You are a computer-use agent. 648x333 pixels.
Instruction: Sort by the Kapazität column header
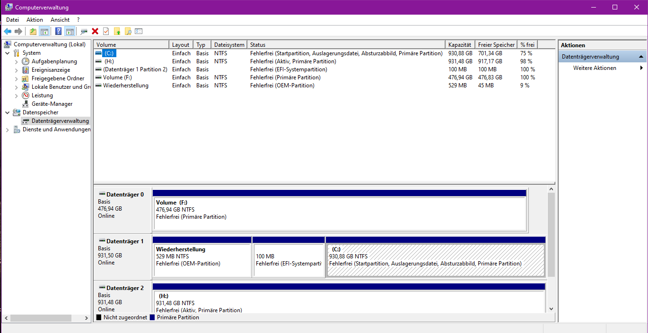coord(460,44)
